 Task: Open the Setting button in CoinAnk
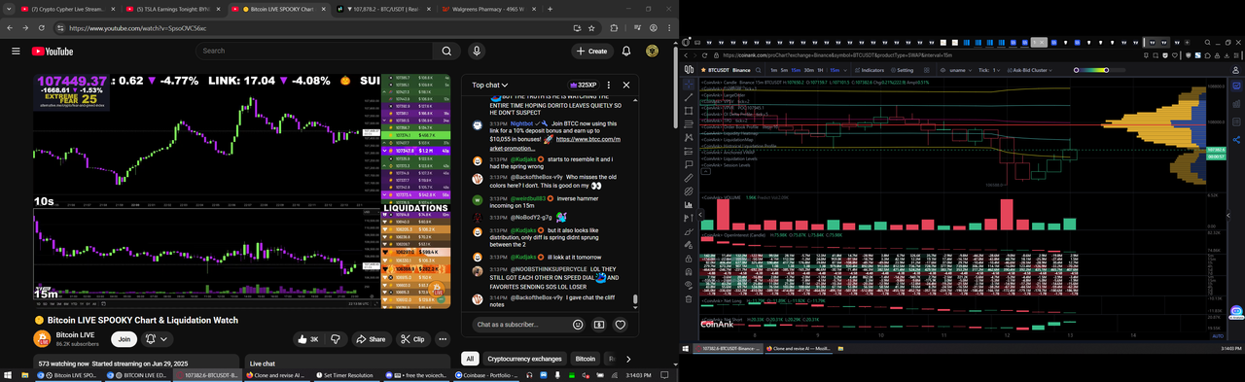[902, 70]
